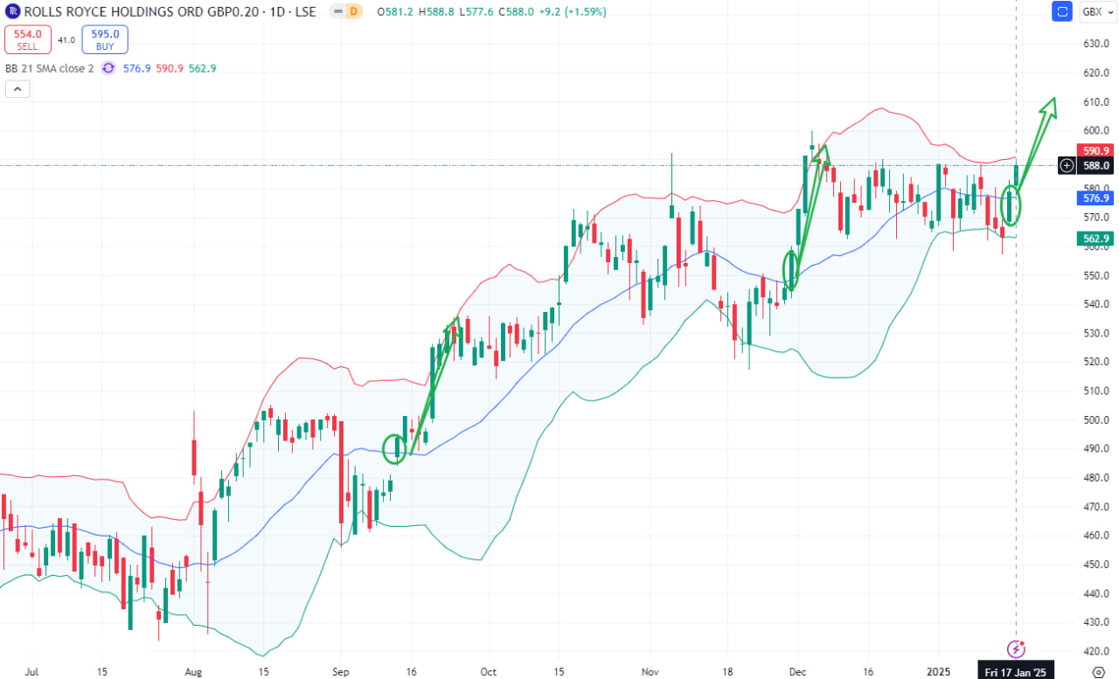Click the Oct label on the time axis
This screenshot has width=1119, height=679.
489,670
